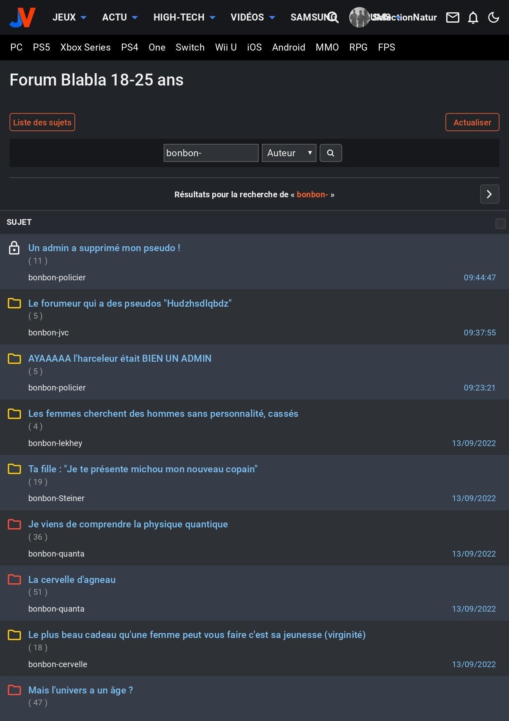Click the Liste des sujets button
The image size is (509, 721).
tap(42, 122)
